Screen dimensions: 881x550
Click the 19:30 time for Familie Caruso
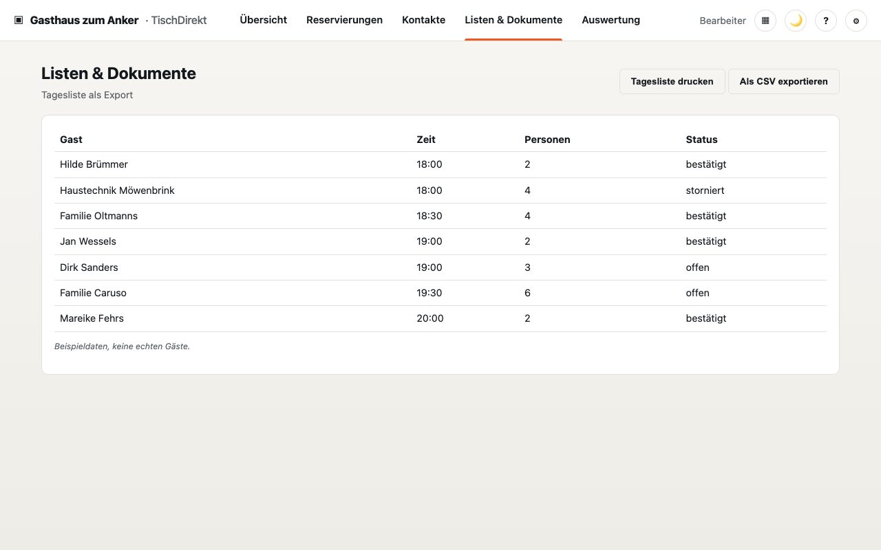pyautogui.click(x=429, y=293)
